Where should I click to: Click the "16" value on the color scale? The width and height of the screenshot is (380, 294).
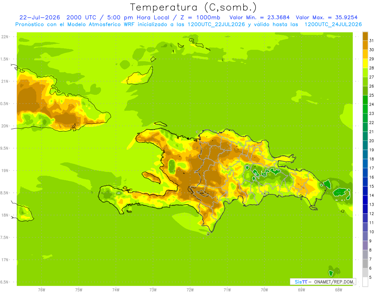pyautogui.click(x=371, y=177)
